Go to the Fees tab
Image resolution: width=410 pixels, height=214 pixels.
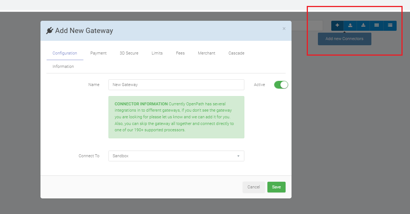coord(180,53)
